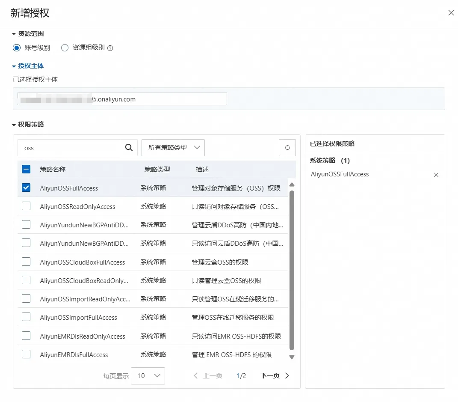
Task: Go to previous page with left chevron
Action: click(196, 376)
